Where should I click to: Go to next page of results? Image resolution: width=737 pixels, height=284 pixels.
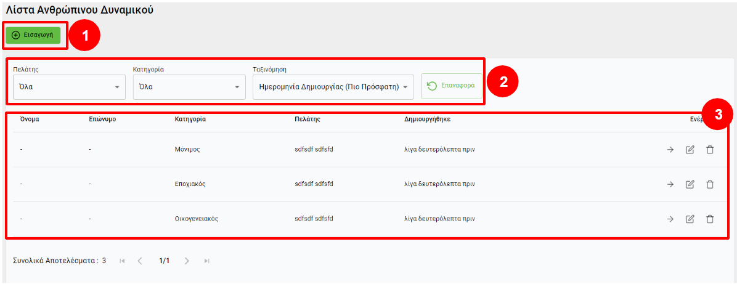(x=187, y=261)
